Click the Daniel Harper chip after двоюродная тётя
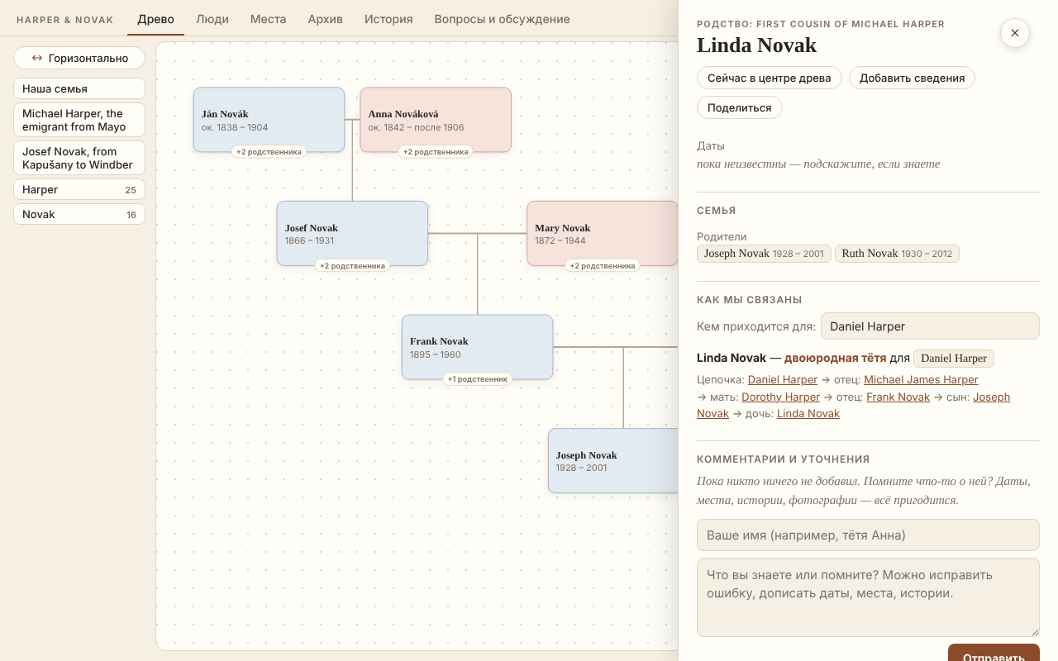 point(954,358)
